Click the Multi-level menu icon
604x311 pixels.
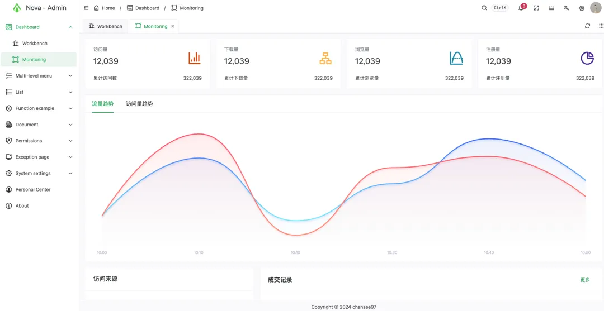coord(8,76)
